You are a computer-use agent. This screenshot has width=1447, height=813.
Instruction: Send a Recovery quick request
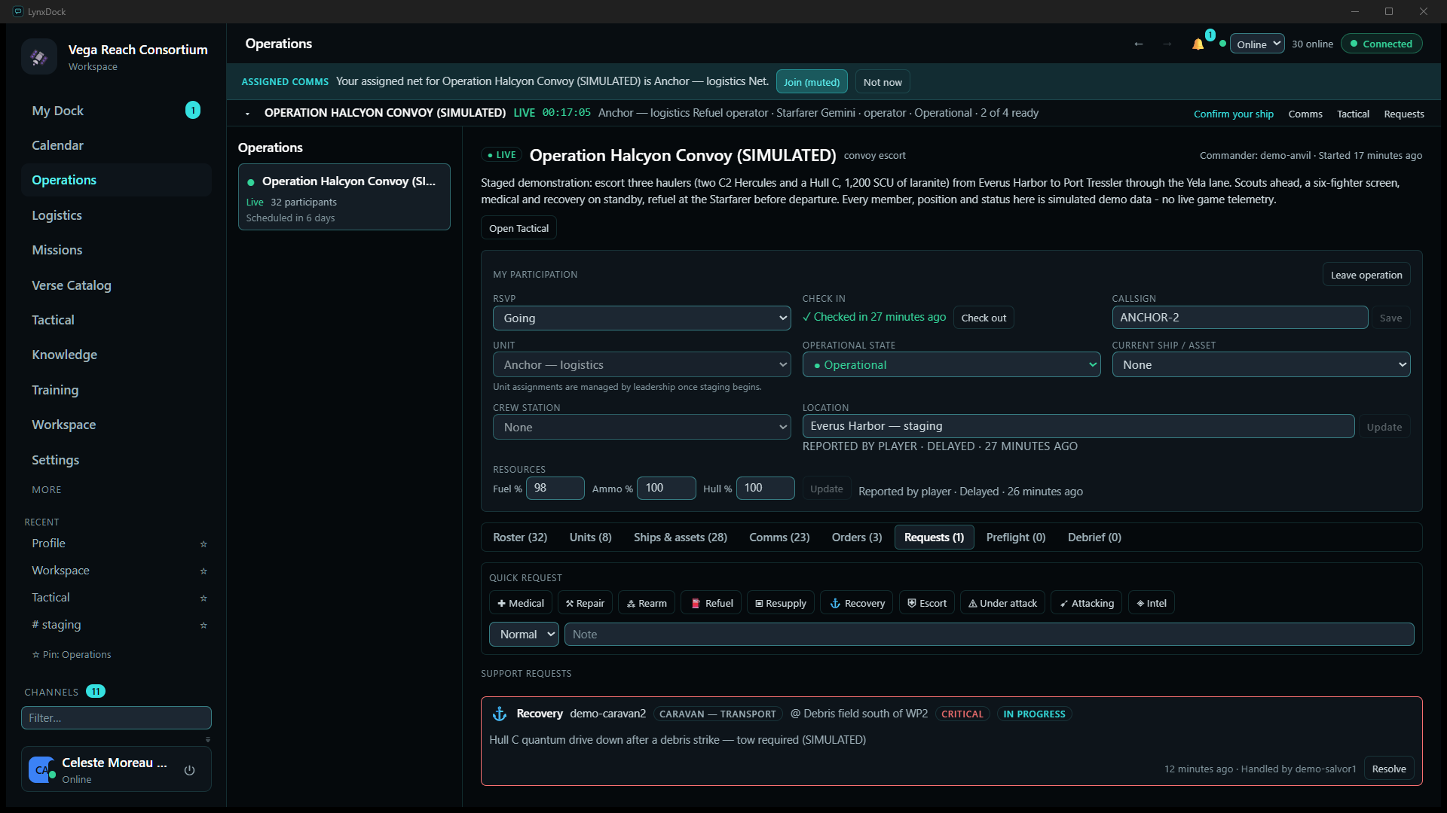pos(857,603)
